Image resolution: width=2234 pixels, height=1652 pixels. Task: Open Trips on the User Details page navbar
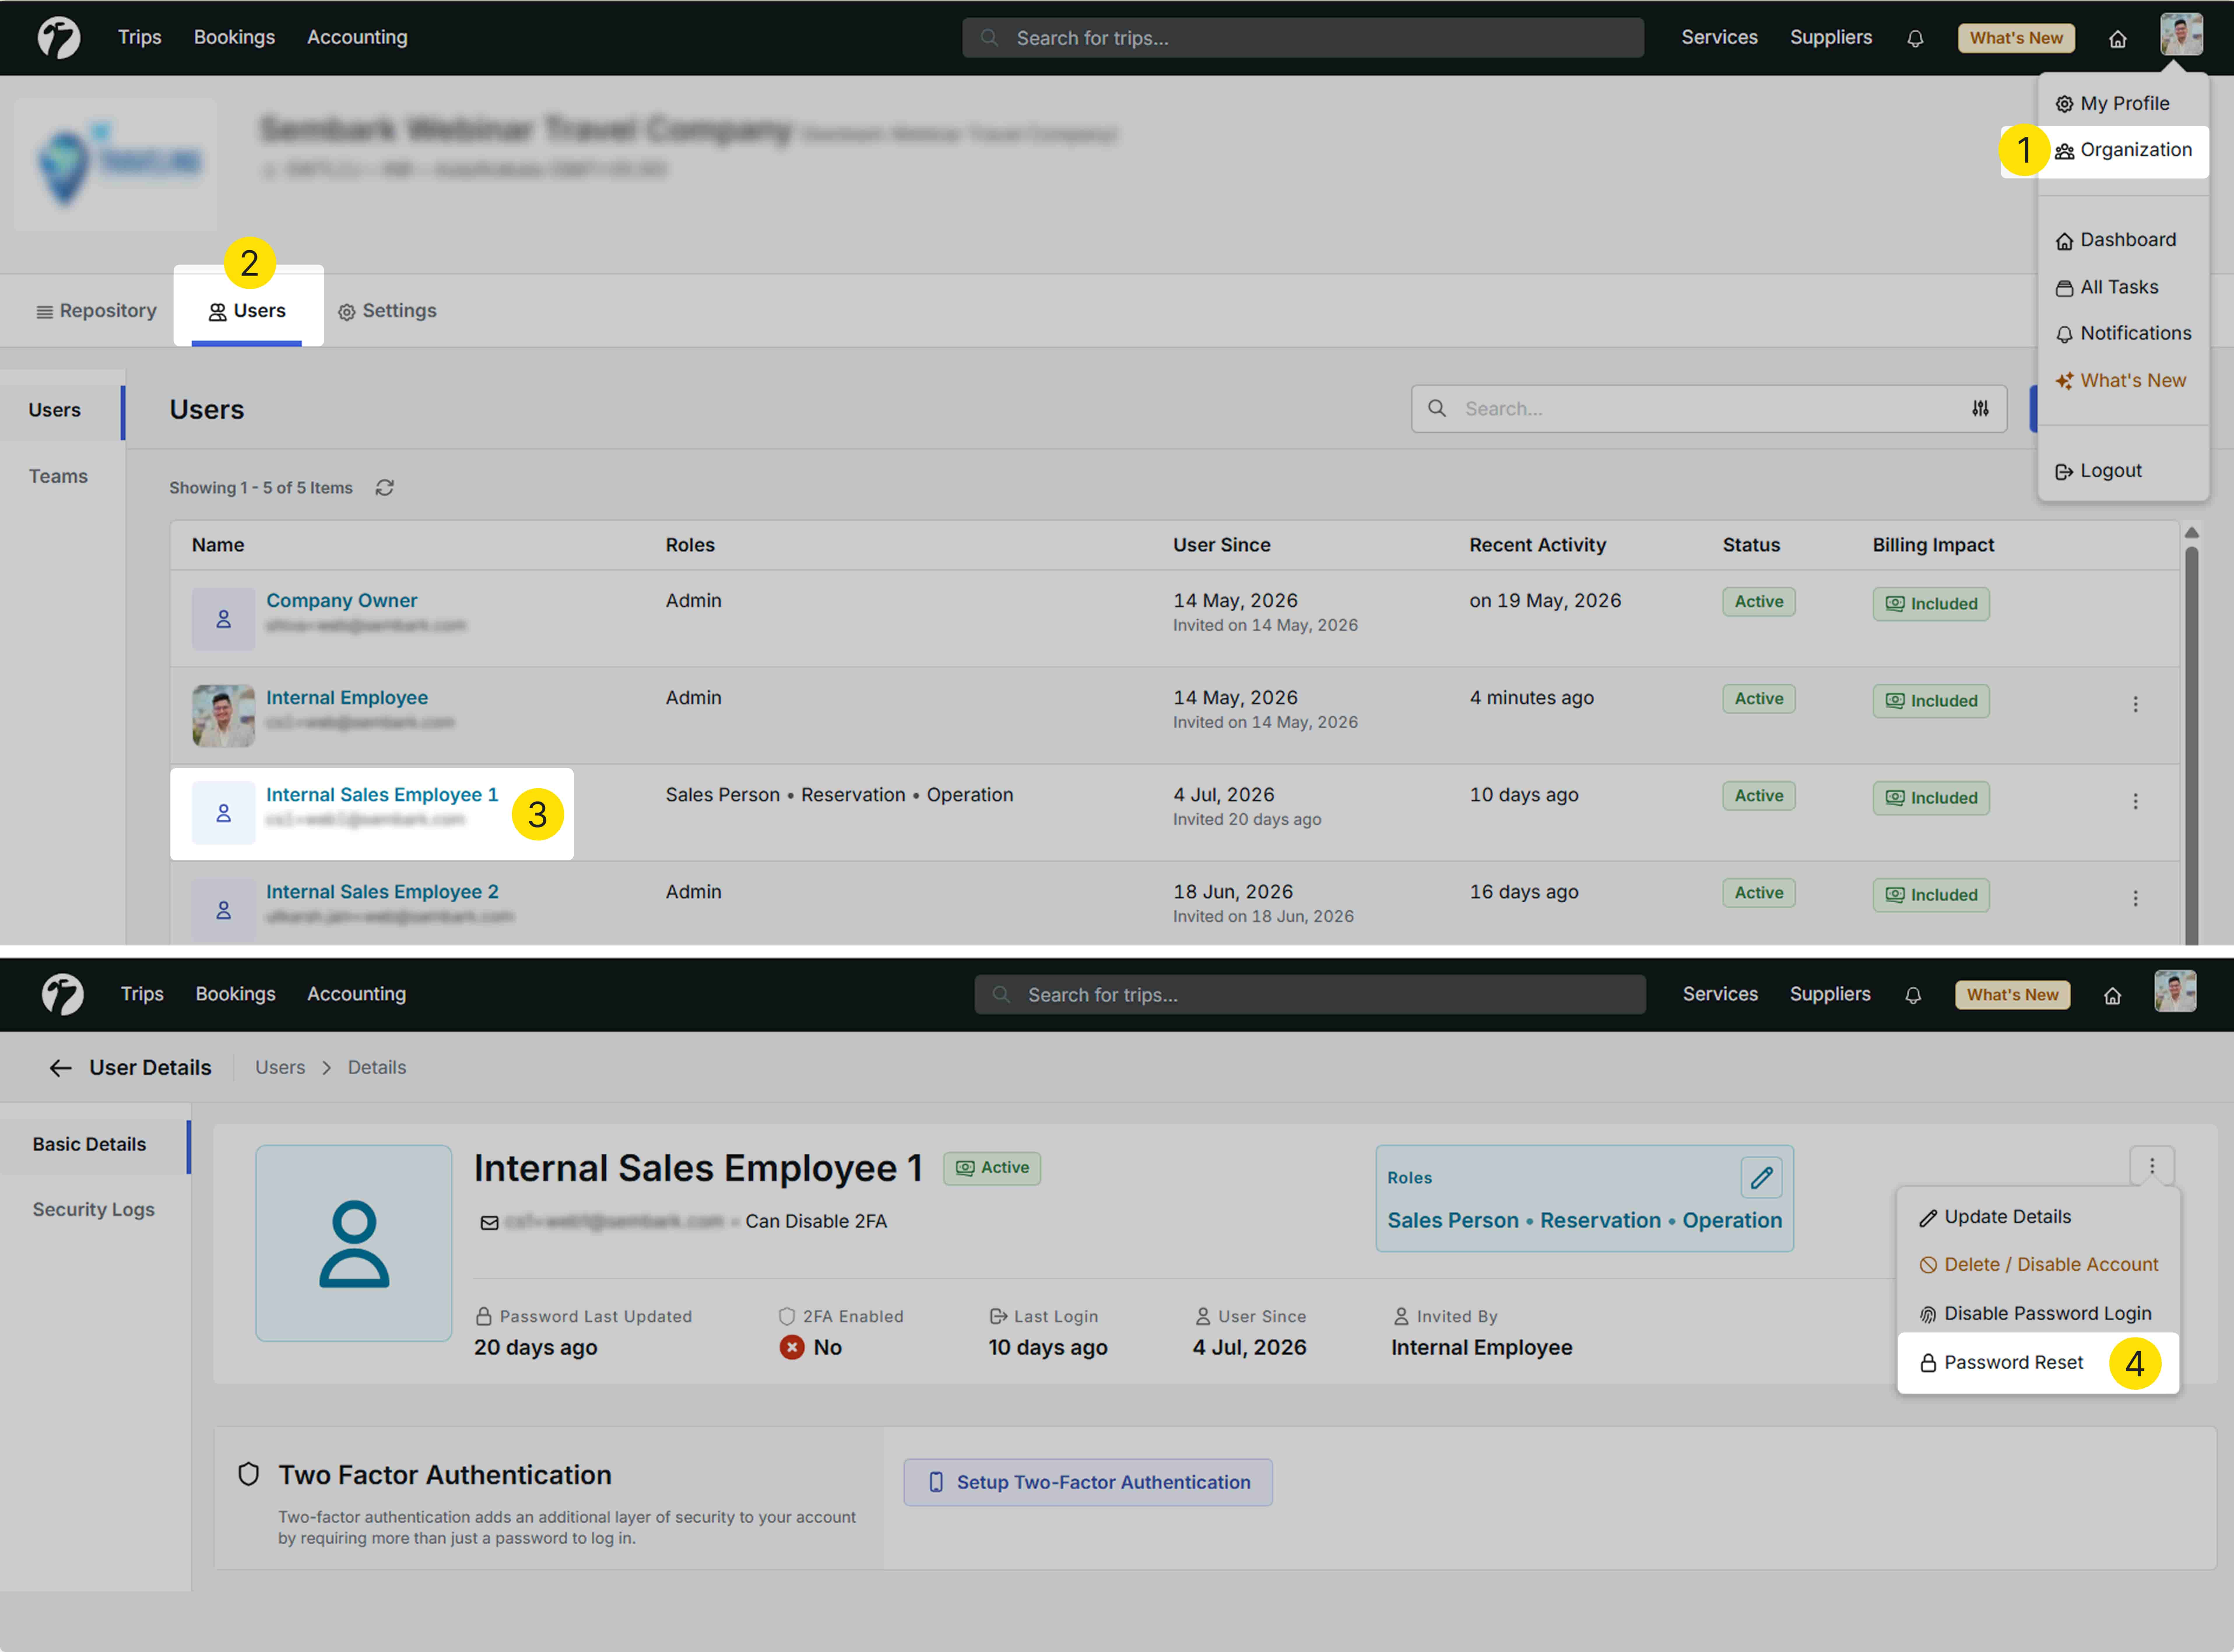tap(142, 994)
